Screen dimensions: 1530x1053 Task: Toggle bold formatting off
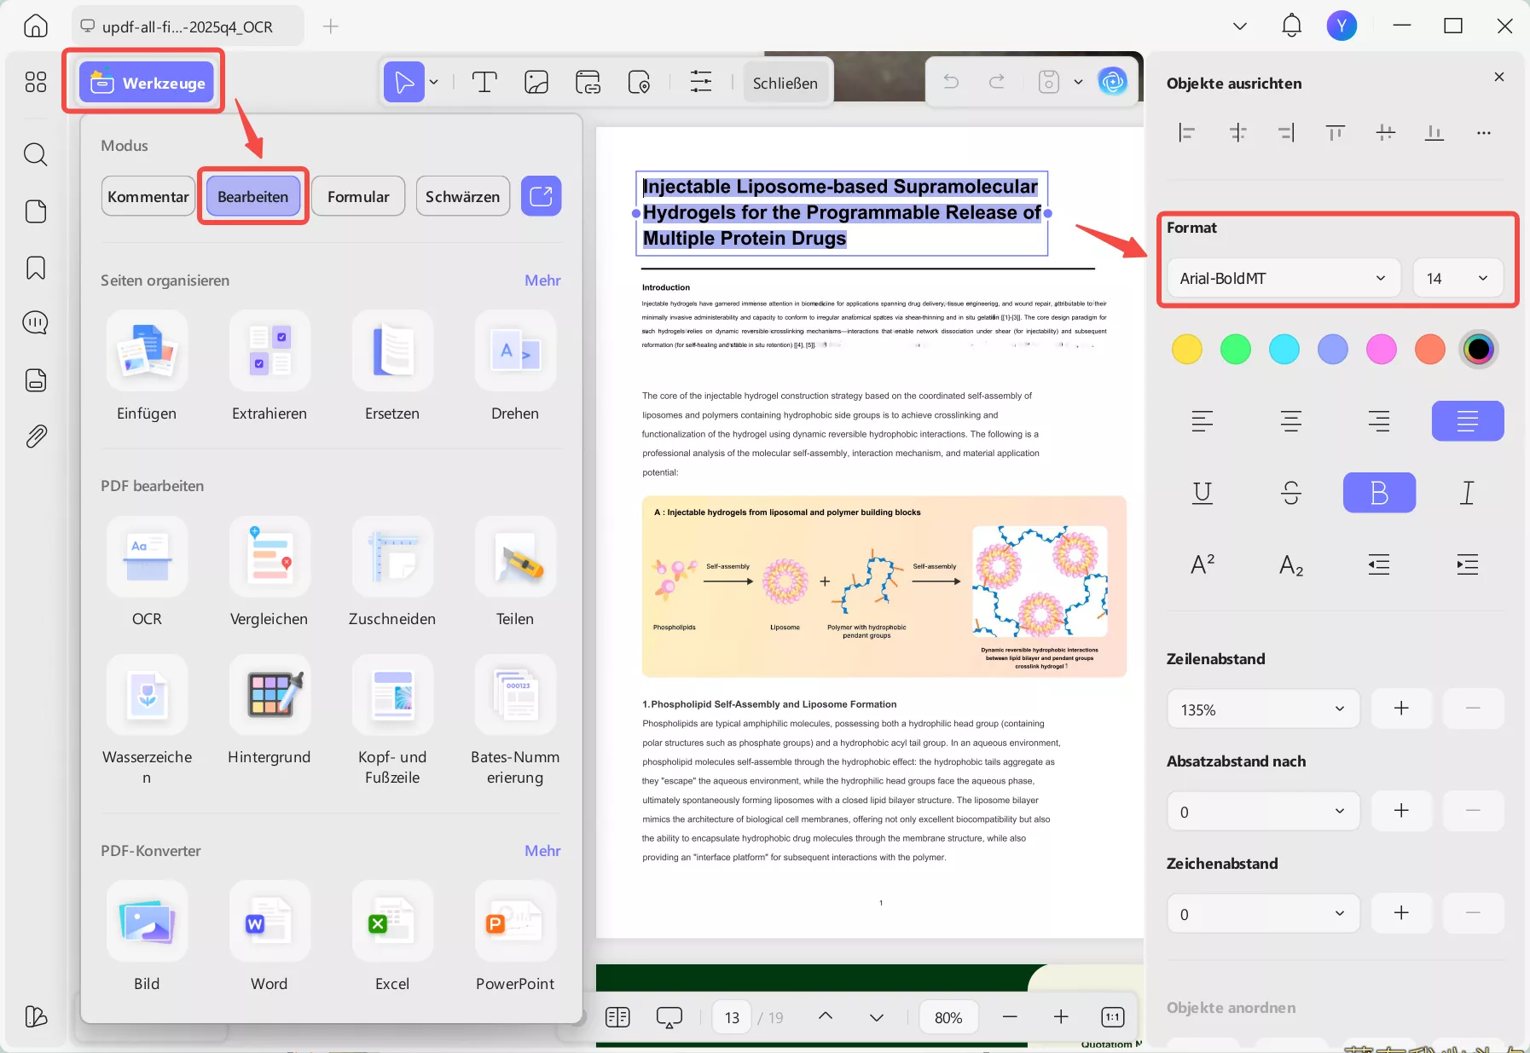coord(1379,492)
